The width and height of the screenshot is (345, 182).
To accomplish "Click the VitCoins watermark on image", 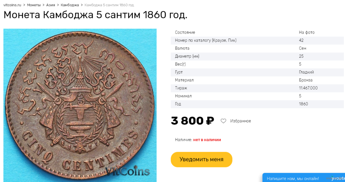I will pyautogui.click(x=128, y=171).
